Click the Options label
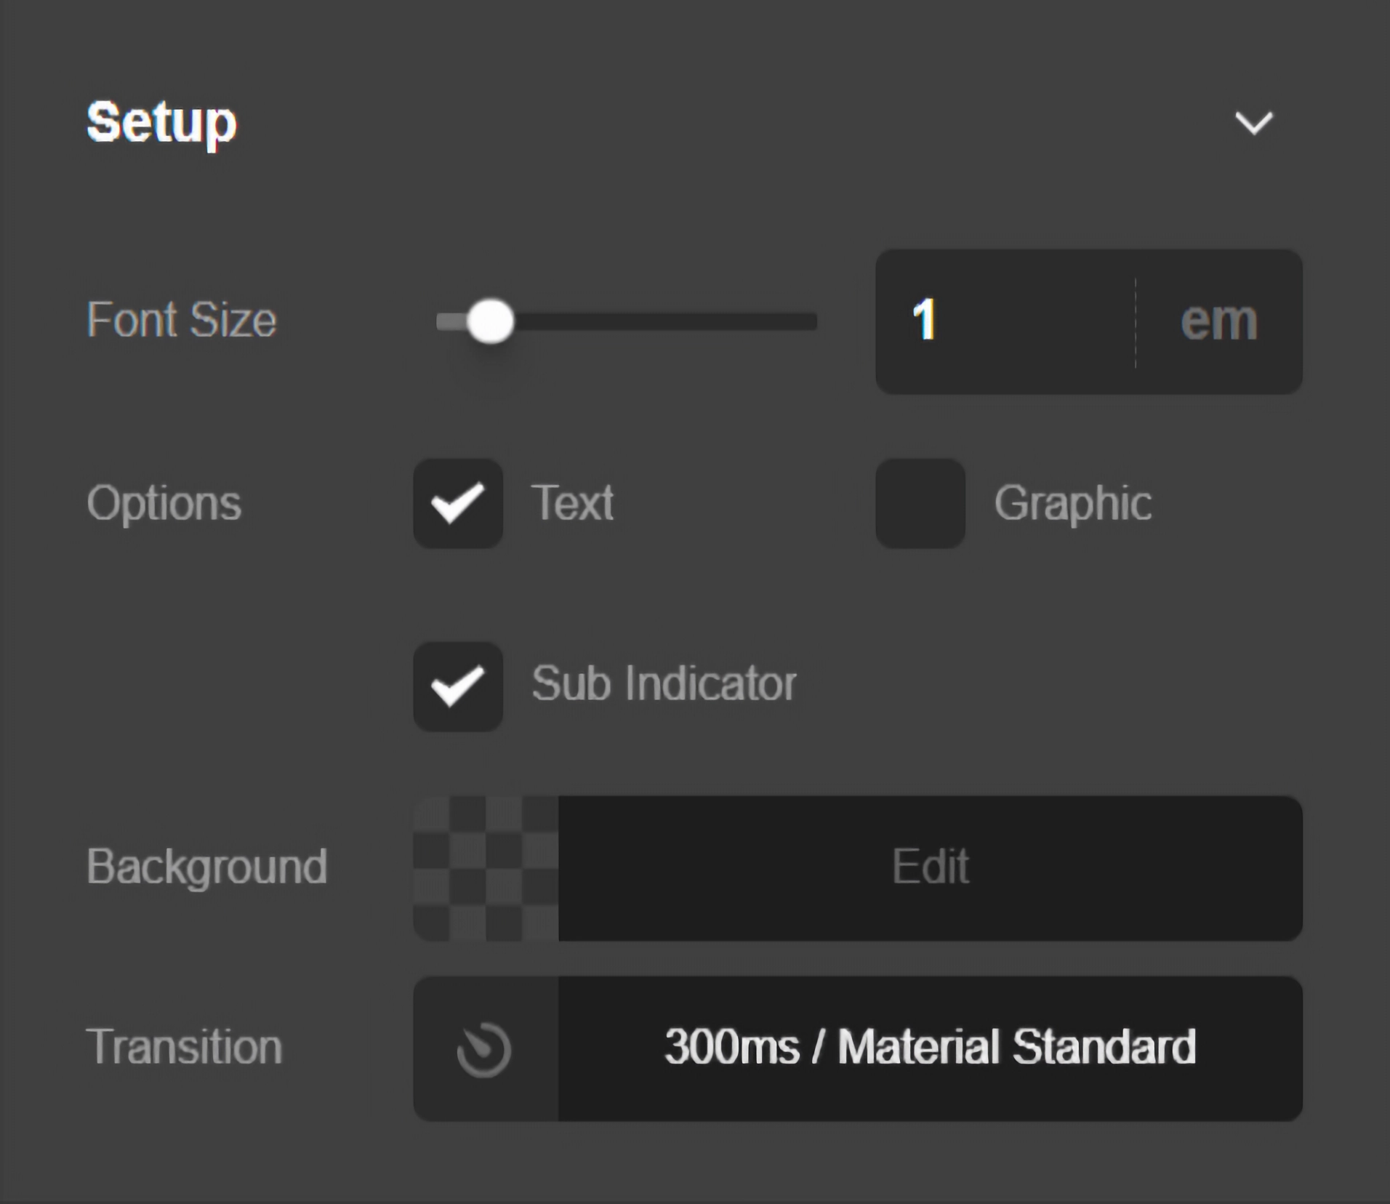 [164, 503]
